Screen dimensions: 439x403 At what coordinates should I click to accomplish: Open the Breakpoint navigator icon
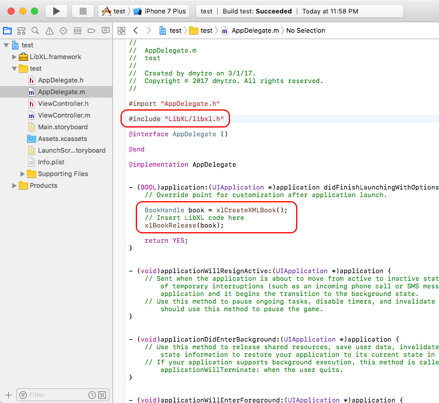91,30
